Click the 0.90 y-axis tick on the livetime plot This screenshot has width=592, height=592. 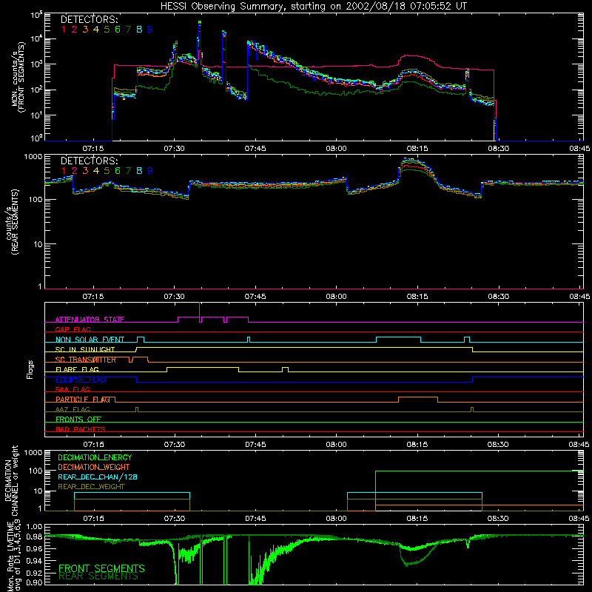[x=35, y=582]
